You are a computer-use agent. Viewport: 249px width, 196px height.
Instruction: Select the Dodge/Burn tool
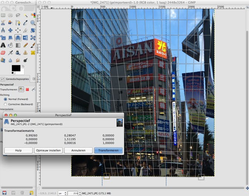coord(25,60)
